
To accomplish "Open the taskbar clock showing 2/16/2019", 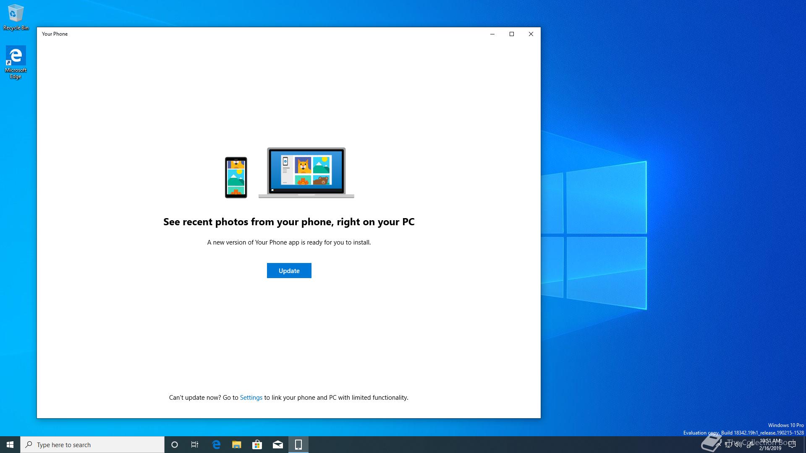I will point(770,445).
